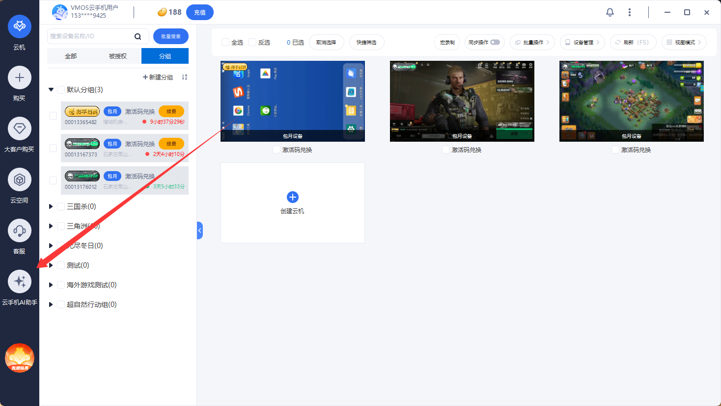Check the 默认分组(3) group checkbox
This screenshot has width=721, height=406.
click(61, 90)
